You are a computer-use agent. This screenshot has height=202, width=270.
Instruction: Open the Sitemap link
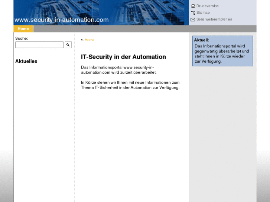point(203,13)
